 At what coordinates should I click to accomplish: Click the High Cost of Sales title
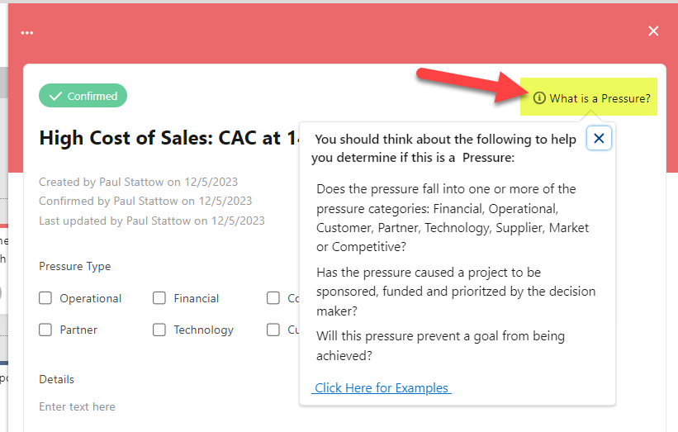(169, 139)
